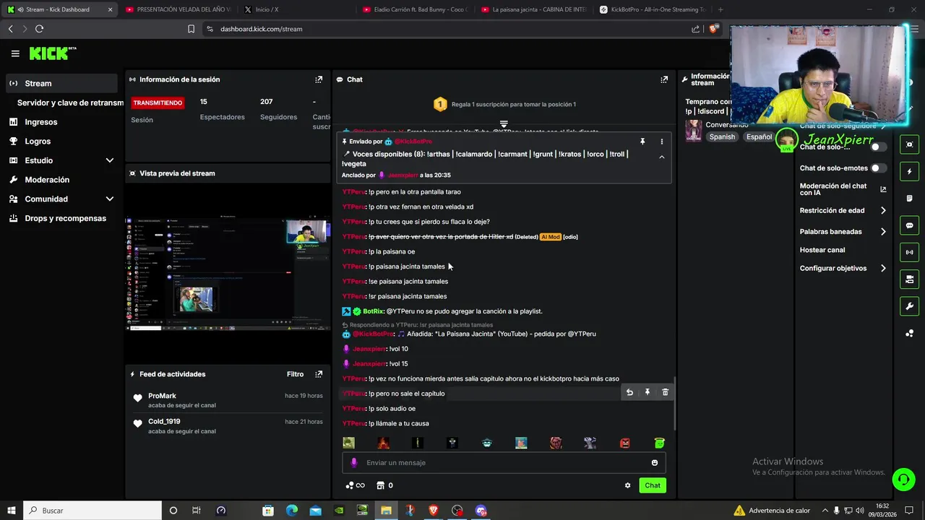Select the green halo emote
925x520 pixels.
(x=659, y=443)
